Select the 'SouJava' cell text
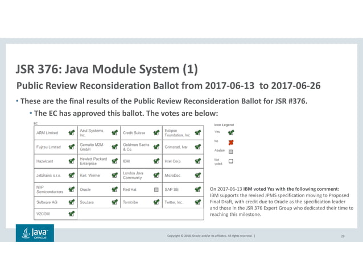 pos(87,202)
